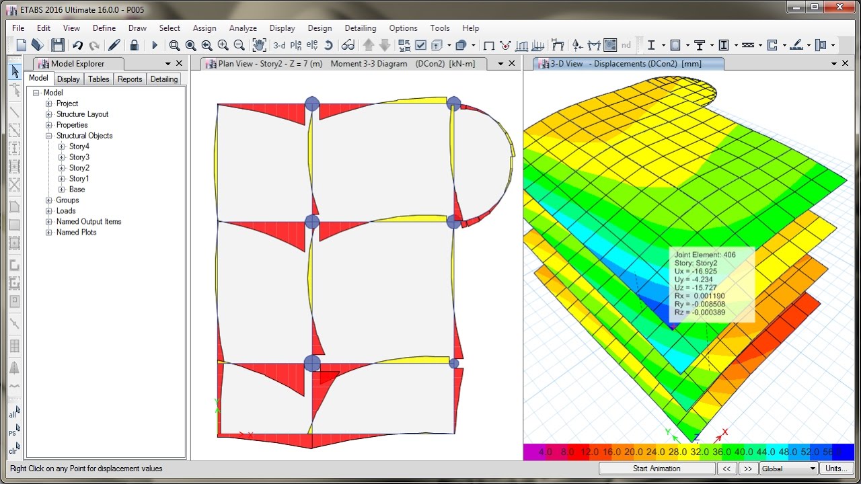
Task: Switch to Plan view button
Action: (x=296, y=45)
